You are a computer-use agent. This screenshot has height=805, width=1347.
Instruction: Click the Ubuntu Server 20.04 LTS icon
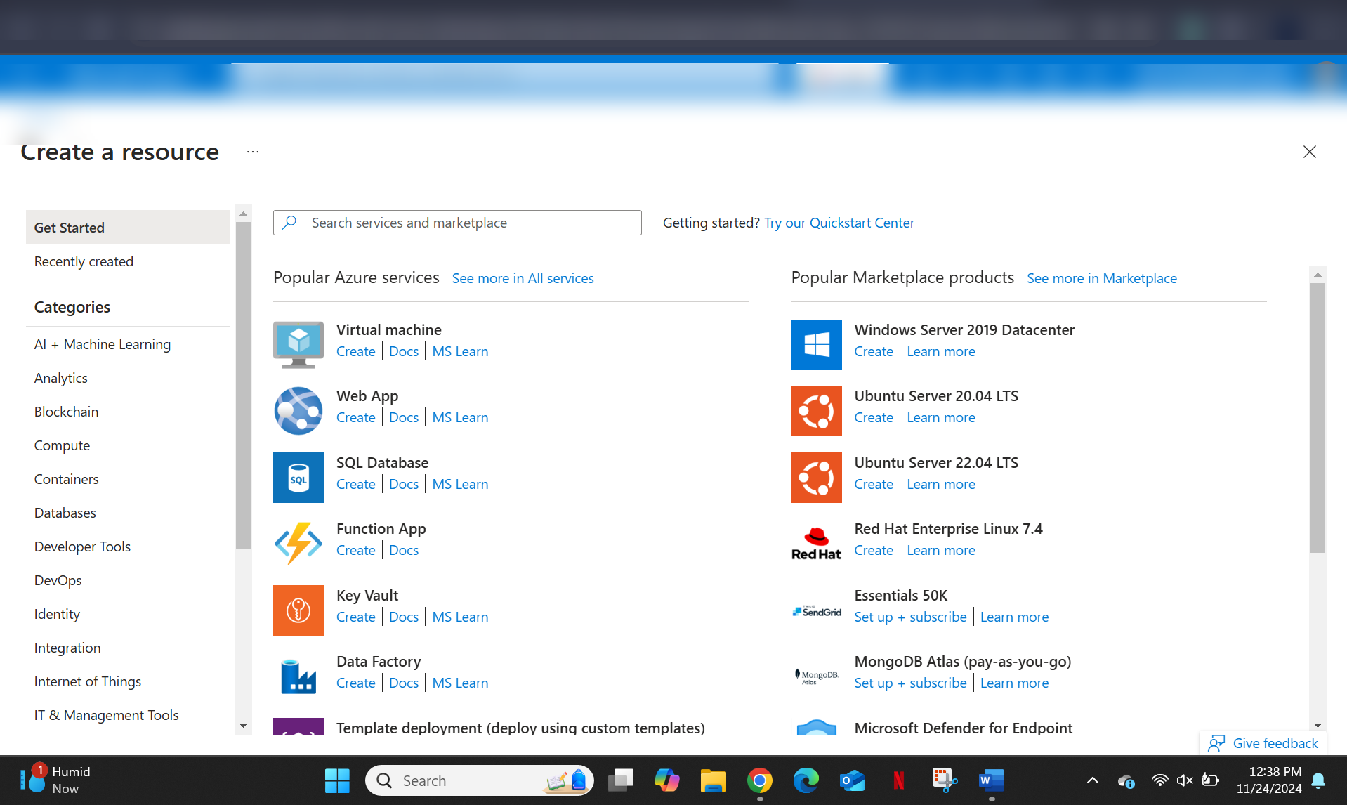(x=817, y=411)
